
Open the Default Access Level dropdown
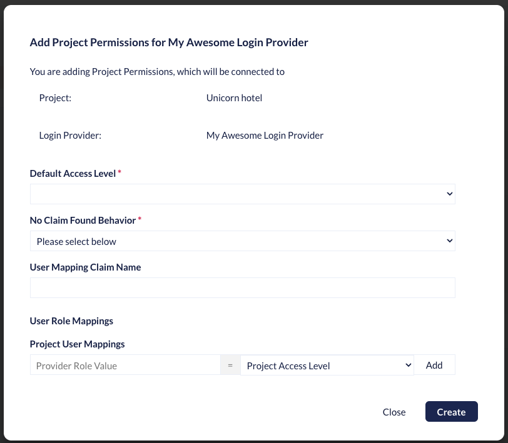pyautogui.click(x=242, y=194)
